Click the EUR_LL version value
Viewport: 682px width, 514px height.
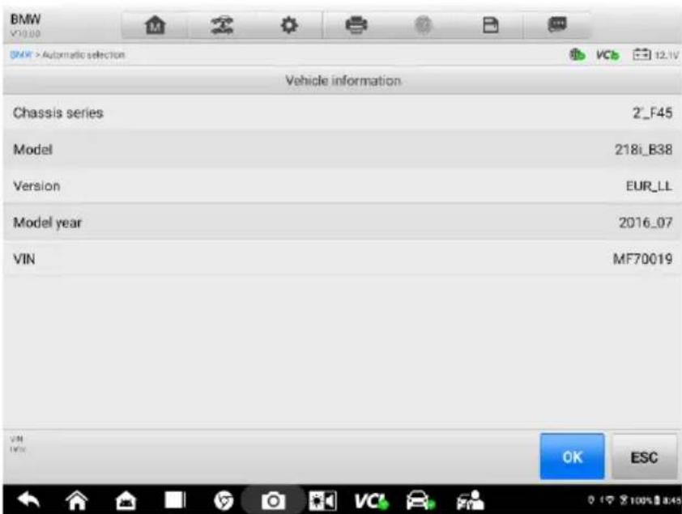(x=649, y=186)
